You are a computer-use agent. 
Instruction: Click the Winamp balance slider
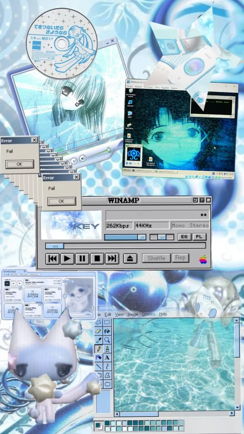point(161,237)
